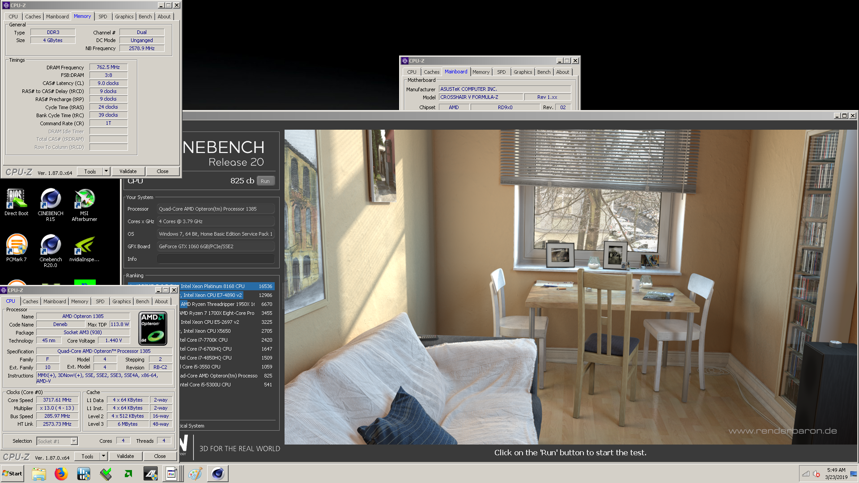Click the green AMD taskbar icon

point(128,474)
